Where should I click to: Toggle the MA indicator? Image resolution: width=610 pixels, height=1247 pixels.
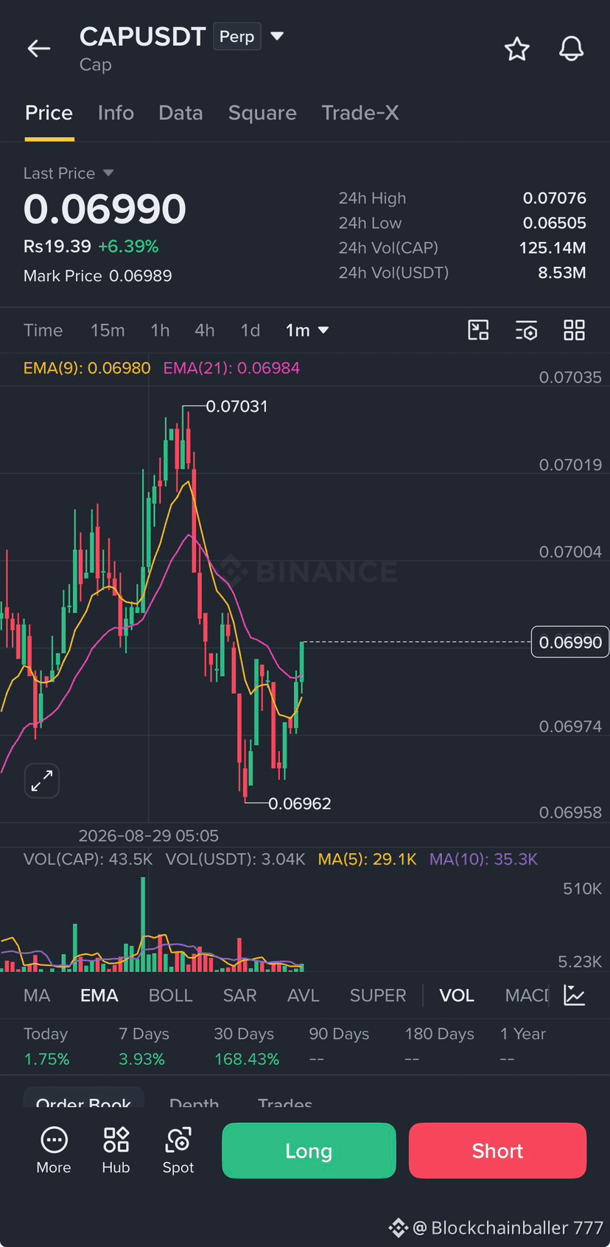tap(37, 996)
